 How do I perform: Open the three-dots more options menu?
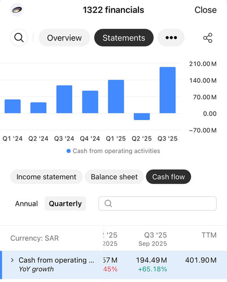171,38
